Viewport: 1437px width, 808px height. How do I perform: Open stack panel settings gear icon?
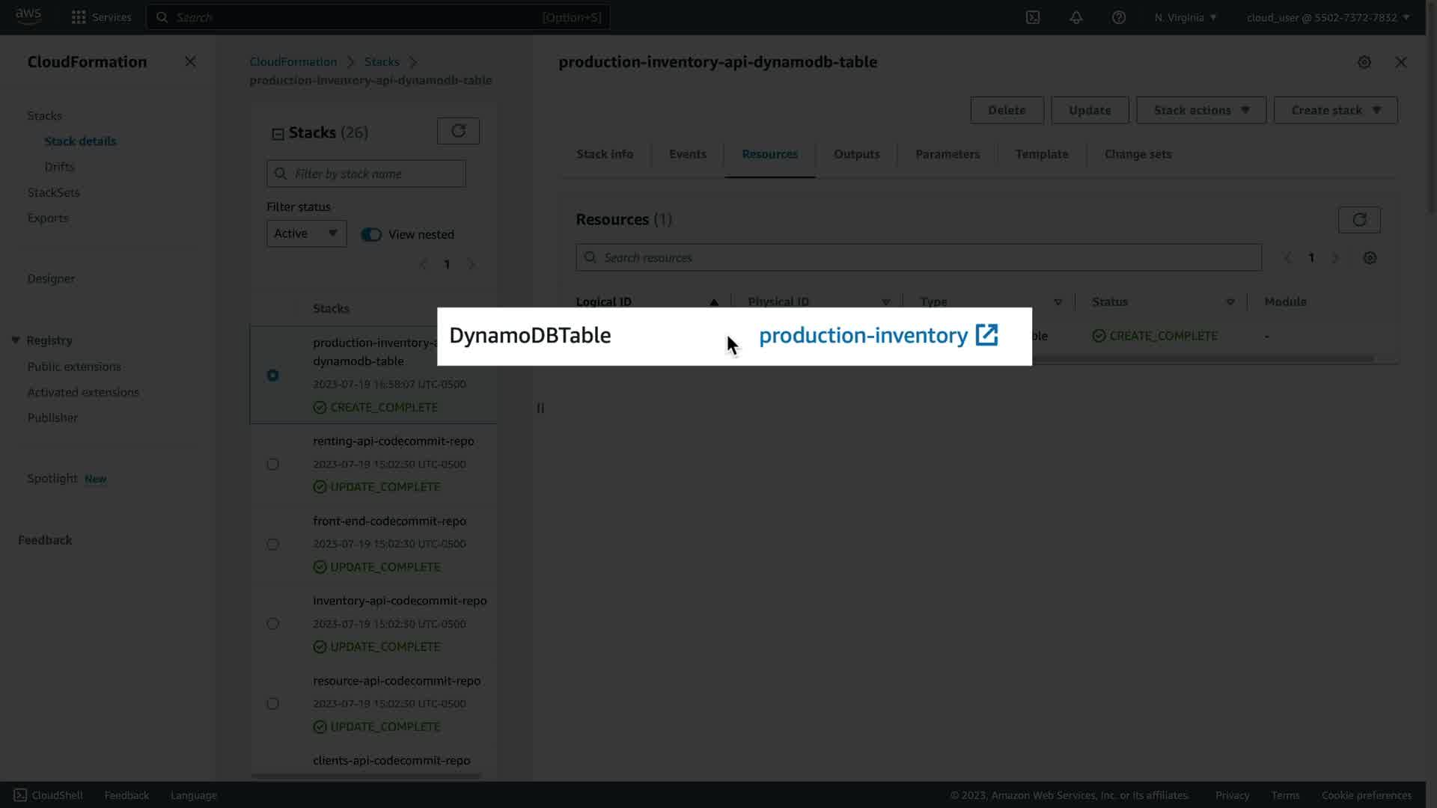[1364, 63]
